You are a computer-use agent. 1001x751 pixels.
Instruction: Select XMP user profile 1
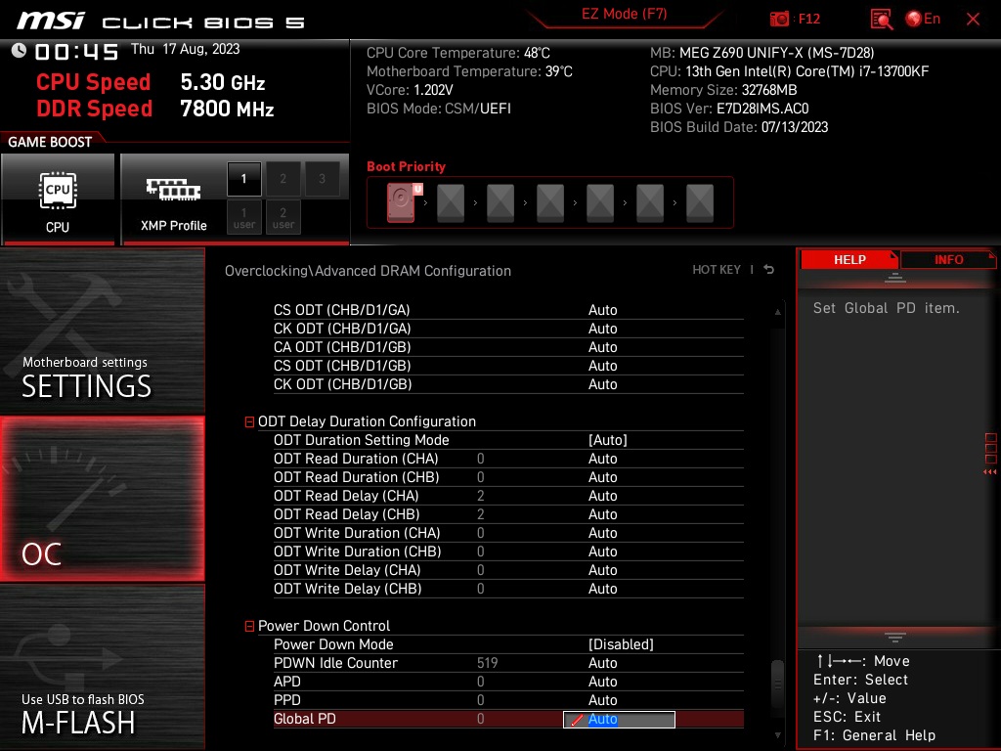pos(243,217)
